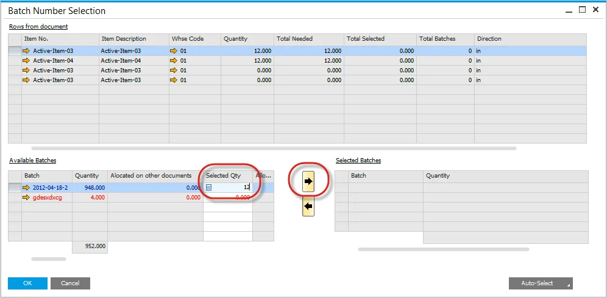Open link arrow for batch gdesxdxcg
Screen dimensions: 607x298
point(26,198)
